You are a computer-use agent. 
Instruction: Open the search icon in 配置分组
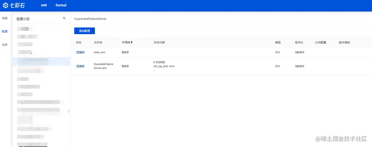point(64,18)
